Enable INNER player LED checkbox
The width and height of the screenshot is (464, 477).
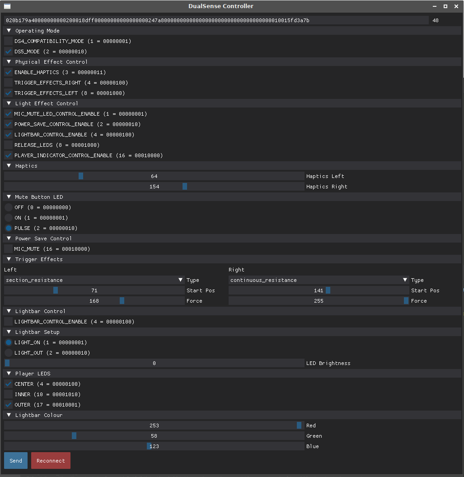pos(8,394)
